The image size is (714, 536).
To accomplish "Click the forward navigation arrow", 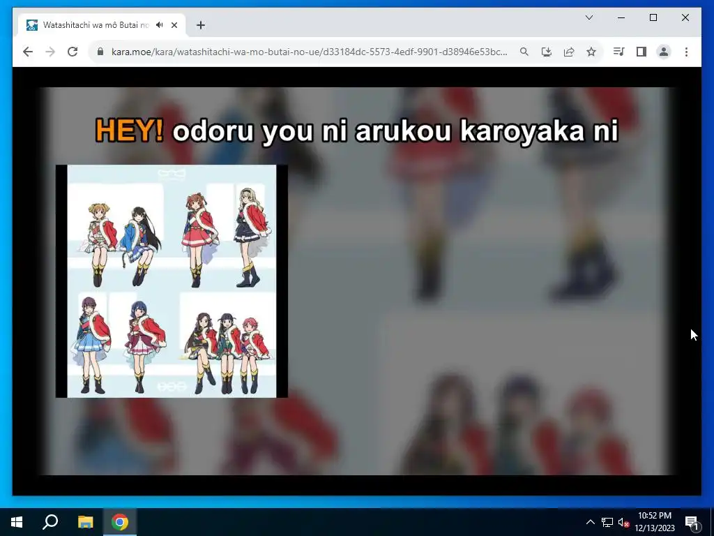I will tap(50, 52).
